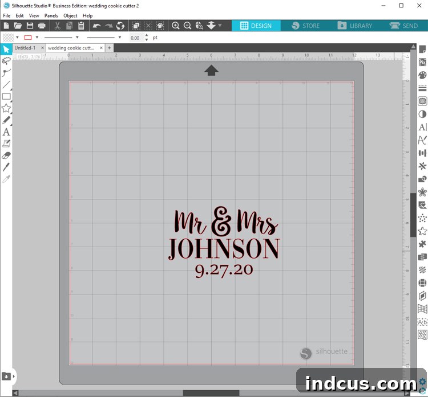Image resolution: width=428 pixels, height=397 pixels.
Task: Add a new document tab
Action: pos(109,48)
